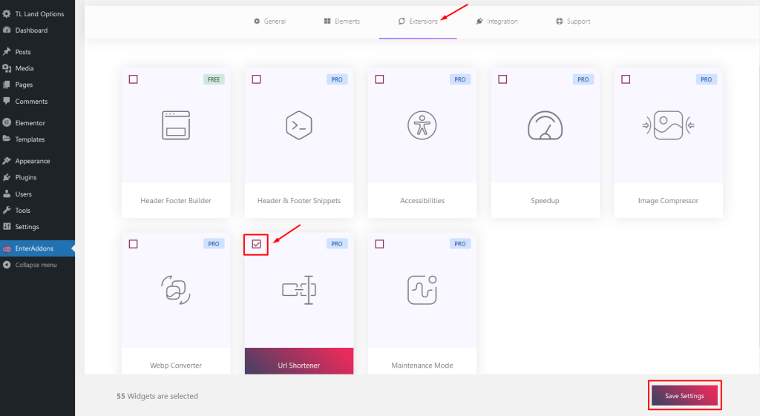Click the Accessibilities person icon

422,125
